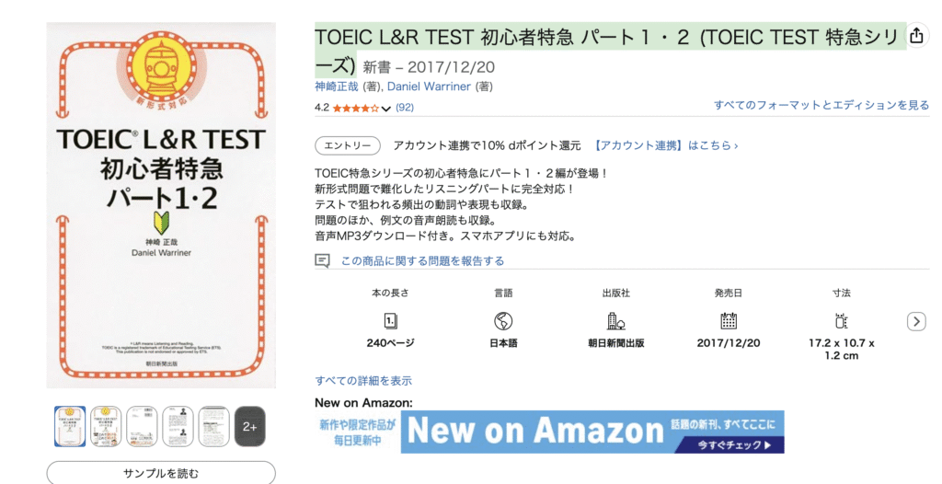The width and height of the screenshot is (942, 484).
Task: Click the next arrow in details carousel
Action: click(916, 321)
